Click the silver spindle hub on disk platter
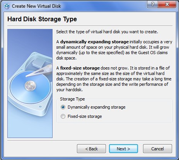 30,85
